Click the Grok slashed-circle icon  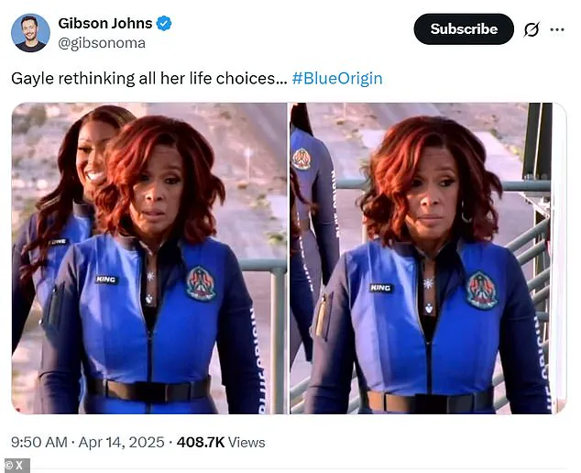(532, 29)
